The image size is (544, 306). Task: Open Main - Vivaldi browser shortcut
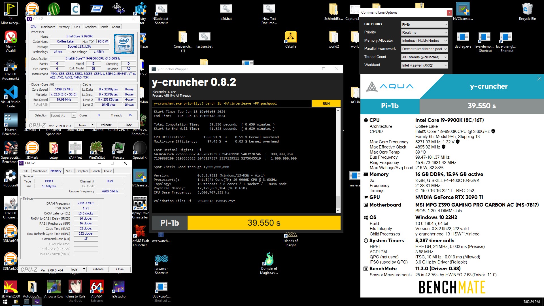pos(11,41)
